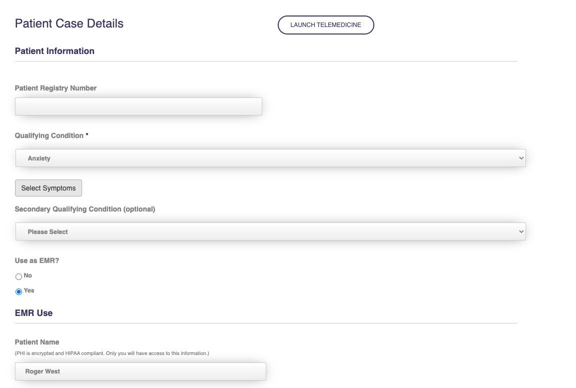The height and width of the screenshot is (388, 576).
Task: Click the 'Anxiety' selected condition value
Action: pyautogui.click(x=40, y=158)
